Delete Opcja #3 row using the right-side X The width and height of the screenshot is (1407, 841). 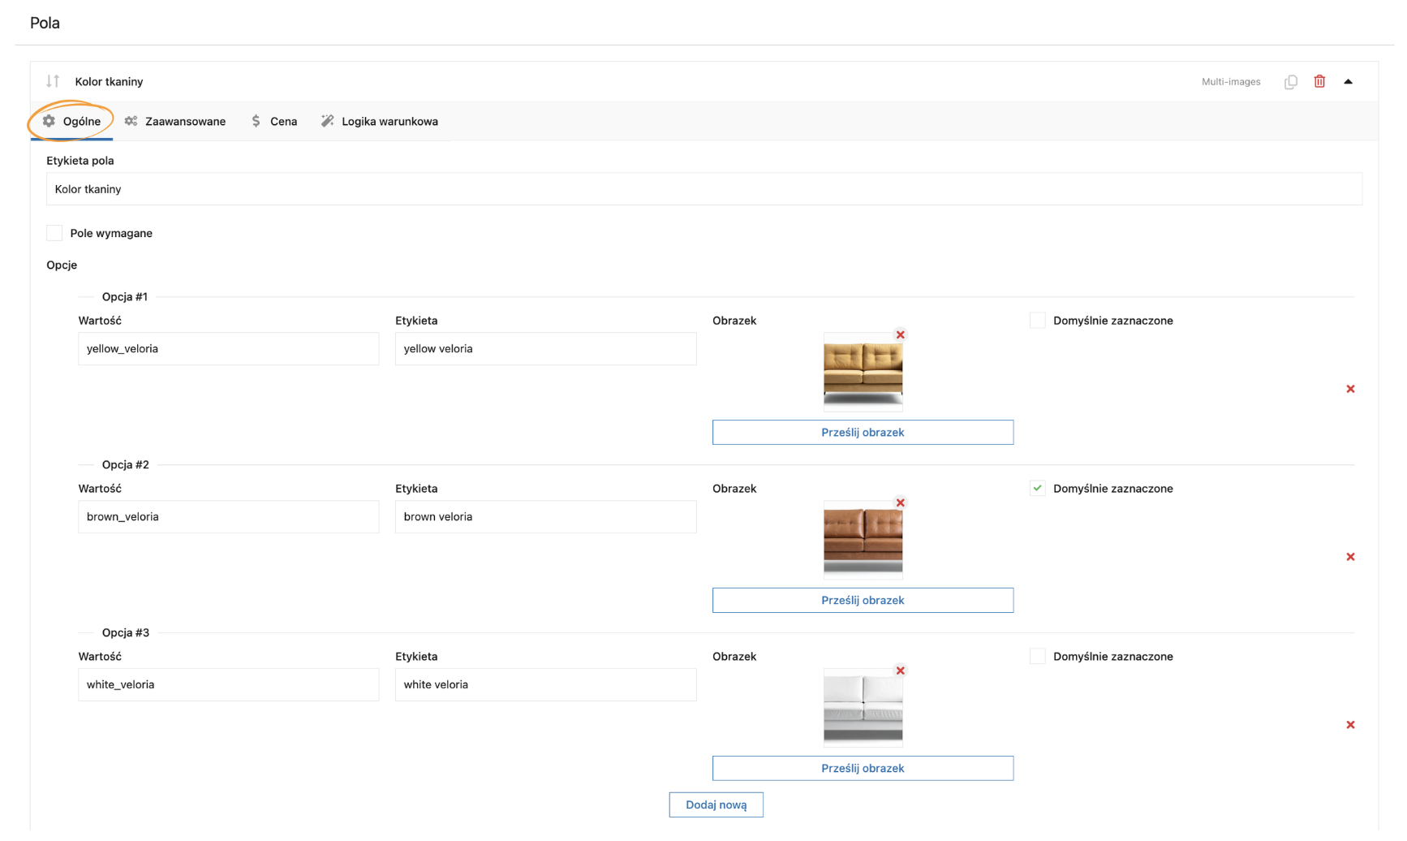(x=1350, y=725)
